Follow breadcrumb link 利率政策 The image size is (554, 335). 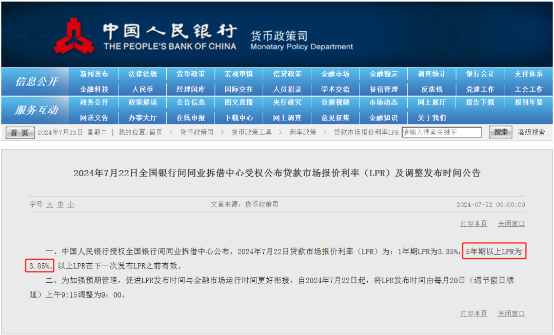303,133
